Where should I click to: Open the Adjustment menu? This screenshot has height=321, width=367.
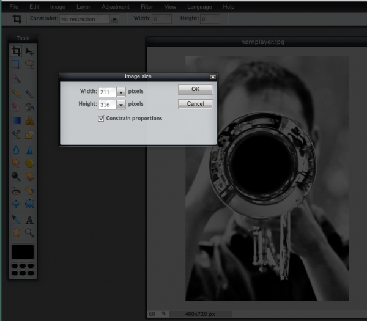point(115,6)
